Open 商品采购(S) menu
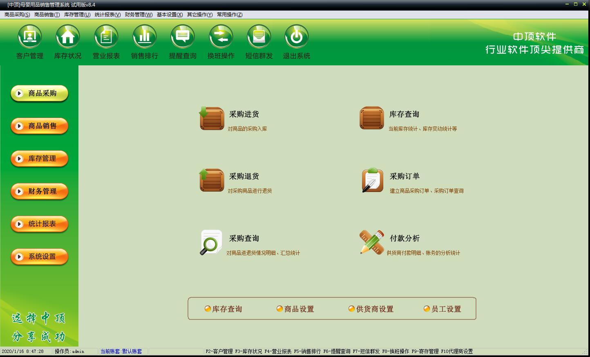The image size is (590, 357). [x=17, y=15]
